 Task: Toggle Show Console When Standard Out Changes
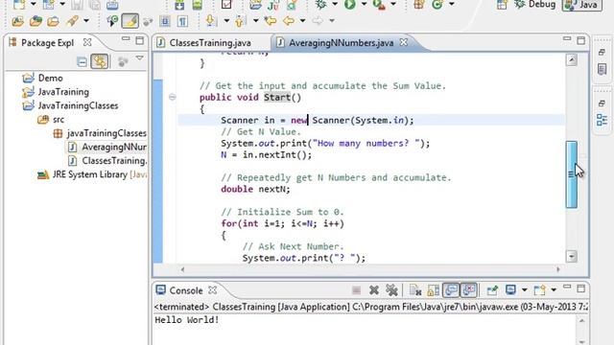[x=451, y=289]
